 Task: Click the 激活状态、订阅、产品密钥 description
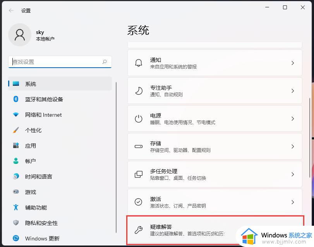click(x=178, y=206)
